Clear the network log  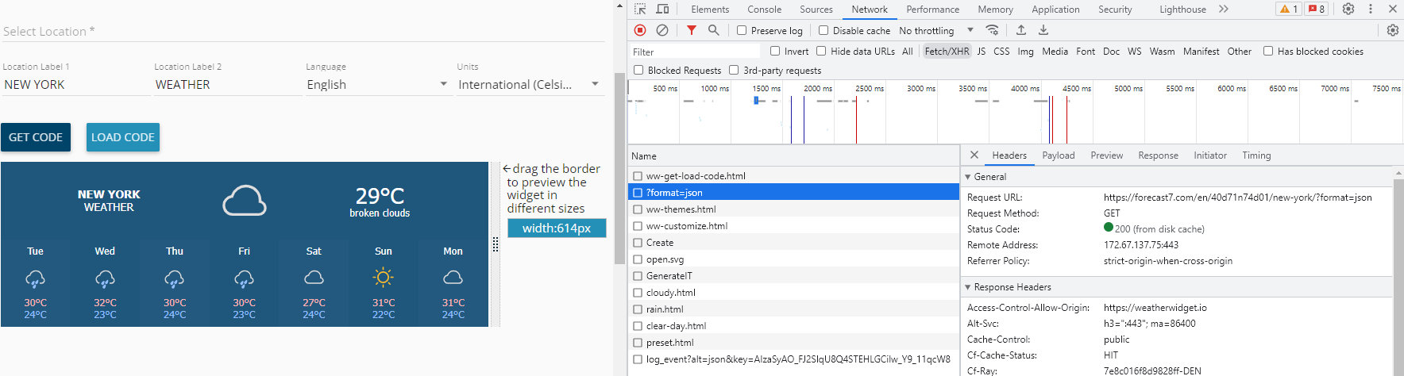662,30
